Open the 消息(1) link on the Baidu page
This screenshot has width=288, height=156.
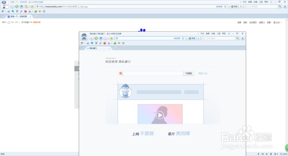[x=262, y=22]
